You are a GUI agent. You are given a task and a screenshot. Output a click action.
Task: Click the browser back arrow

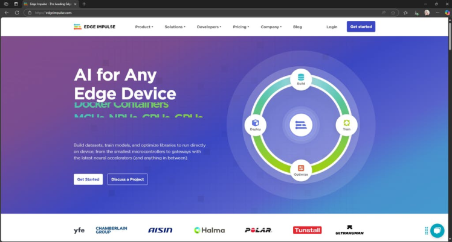[x=6, y=13]
